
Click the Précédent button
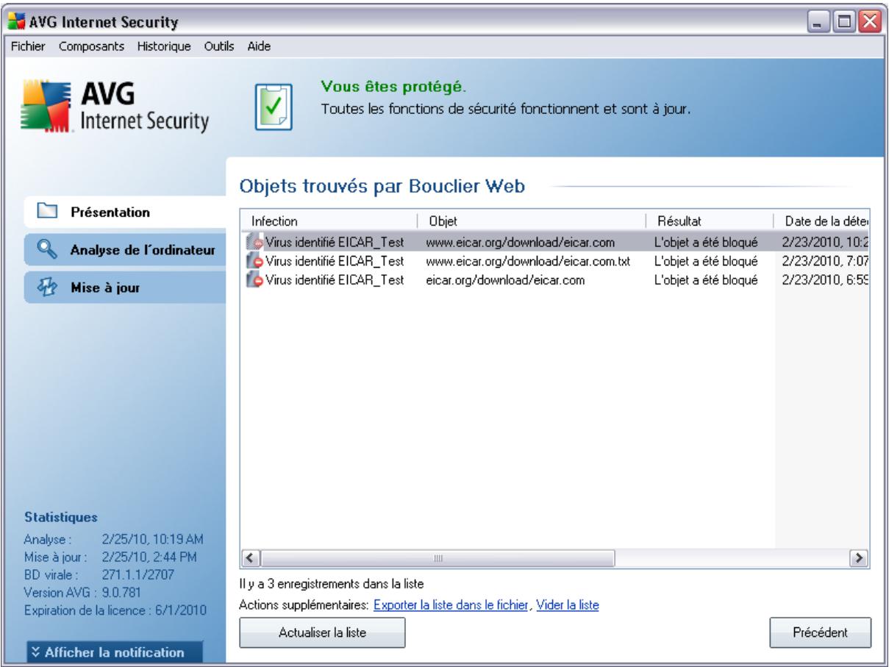point(820,632)
